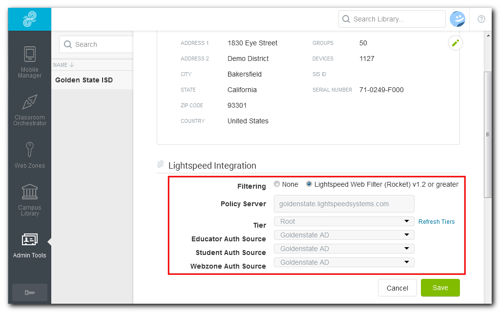Select Golden State ISD in the list
The width and height of the screenshot is (500, 312).
coord(92,80)
